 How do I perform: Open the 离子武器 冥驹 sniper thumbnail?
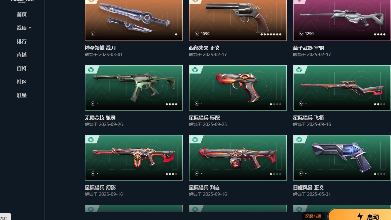(342, 20)
